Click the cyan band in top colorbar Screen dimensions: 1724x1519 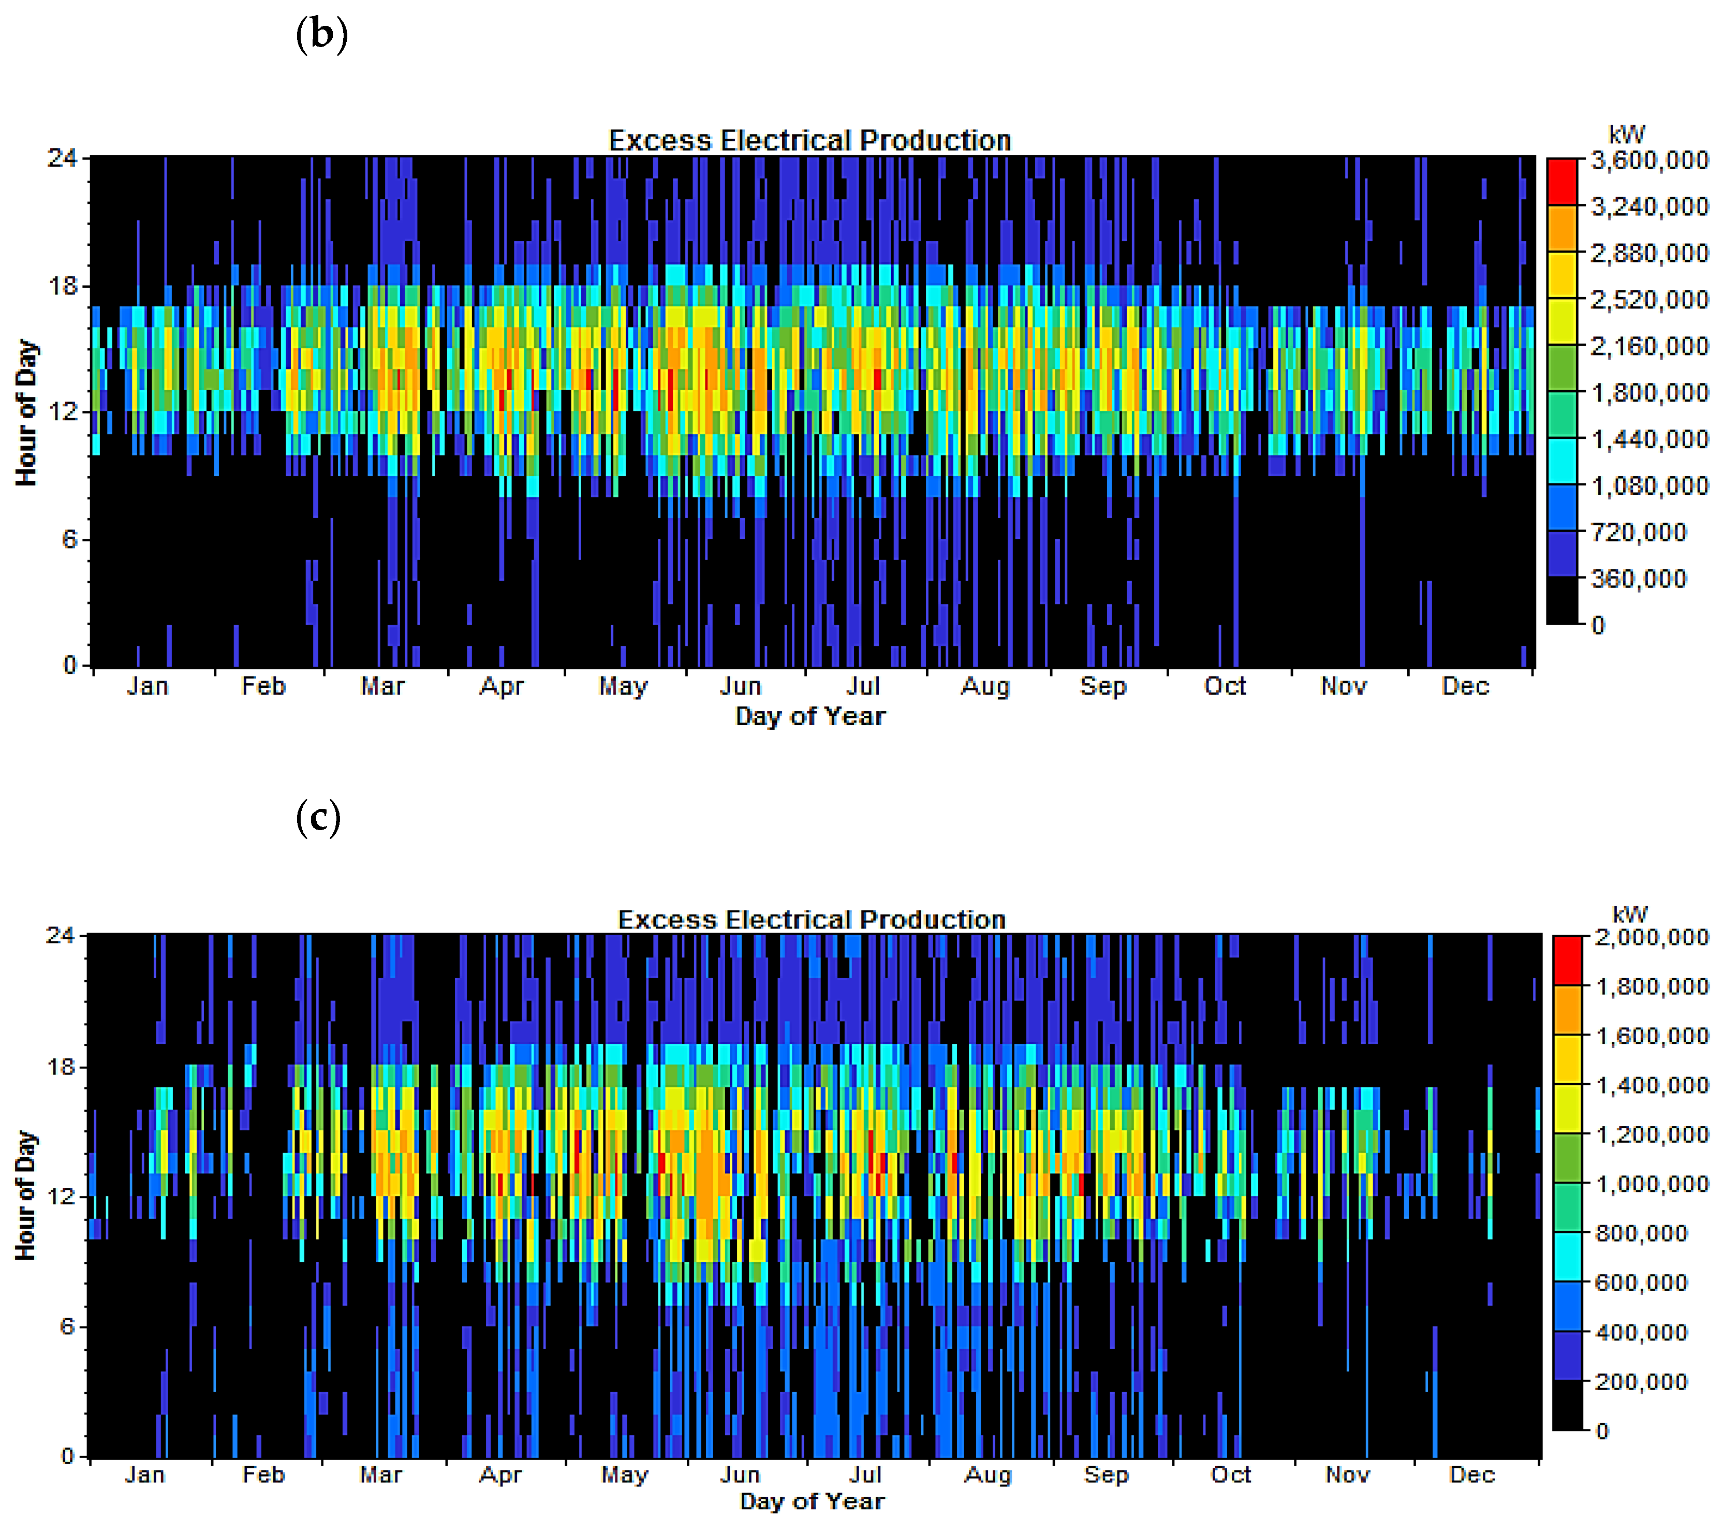[x=1561, y=461]
